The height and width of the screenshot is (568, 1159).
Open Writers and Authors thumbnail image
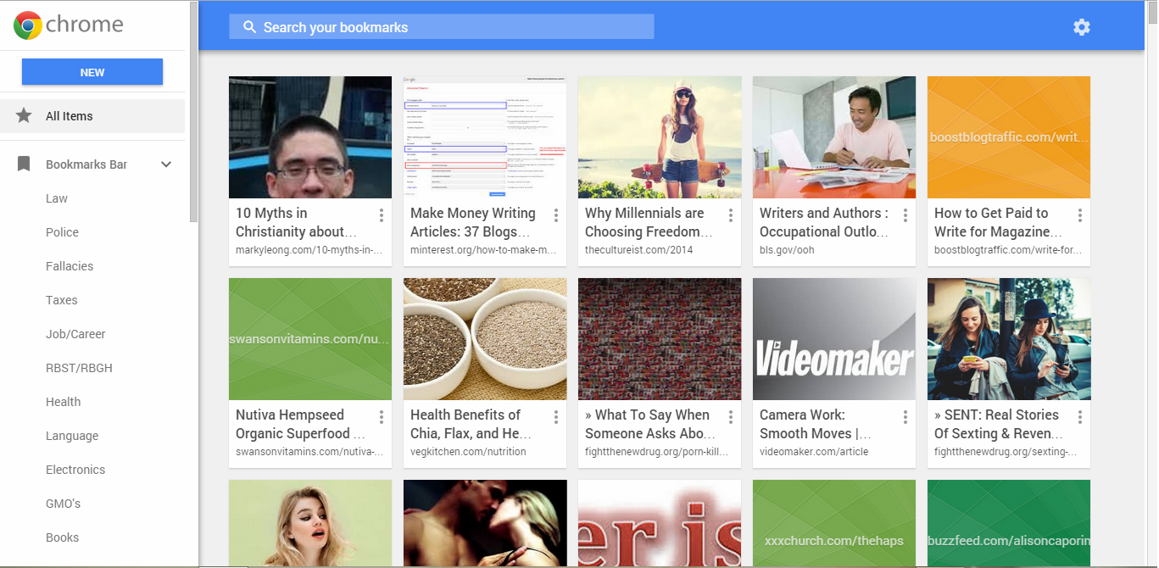(x=834, y=137)
